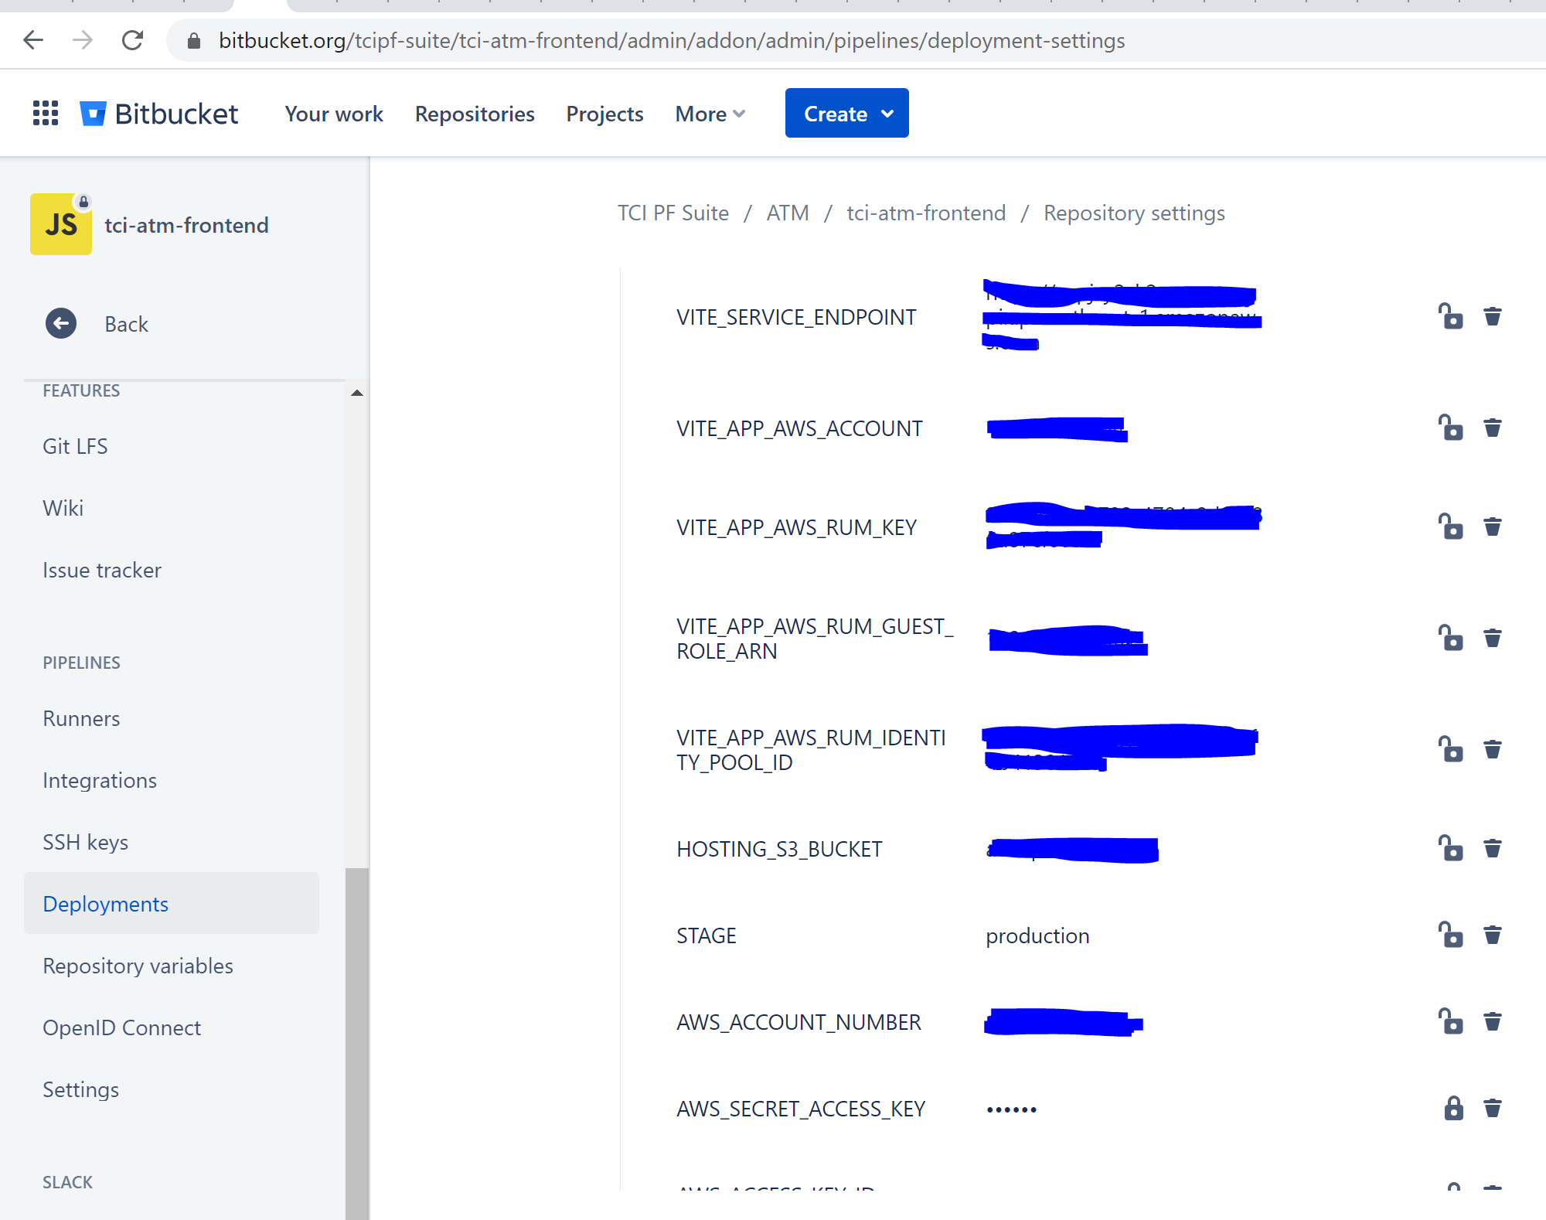The image size is (1546, 1220).
Task: Open the Create dropdown
Action: 846,114
